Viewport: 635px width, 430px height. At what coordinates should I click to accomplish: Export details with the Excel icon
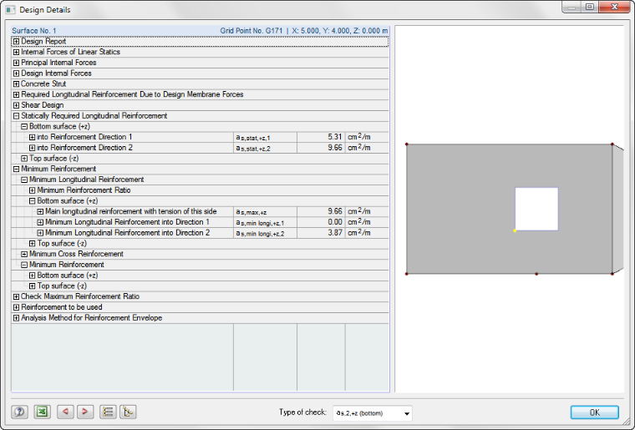[42, 412]
